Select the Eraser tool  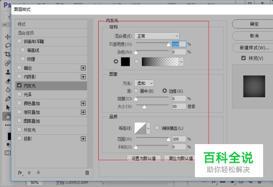click(x=8, y=81)
